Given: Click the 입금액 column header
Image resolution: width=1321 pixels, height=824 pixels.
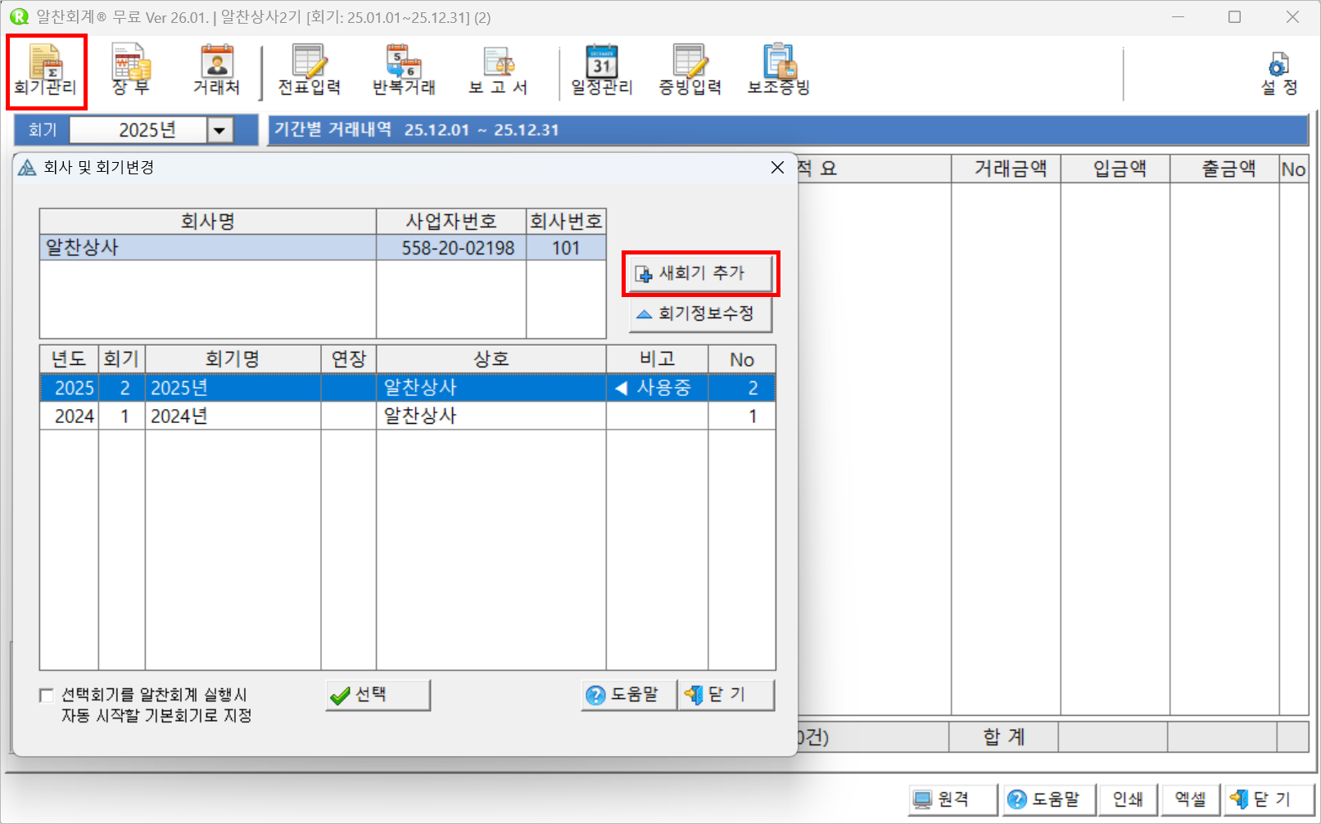Looking at the screenshot, I should pos(1115,169).
